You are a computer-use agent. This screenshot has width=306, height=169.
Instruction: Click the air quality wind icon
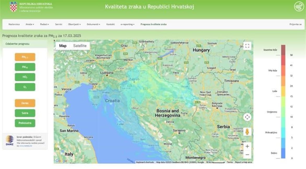click(x=299, y=6)
